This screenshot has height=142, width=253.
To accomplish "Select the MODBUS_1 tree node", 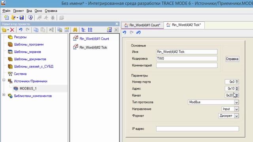I will [x=28, y=88].
